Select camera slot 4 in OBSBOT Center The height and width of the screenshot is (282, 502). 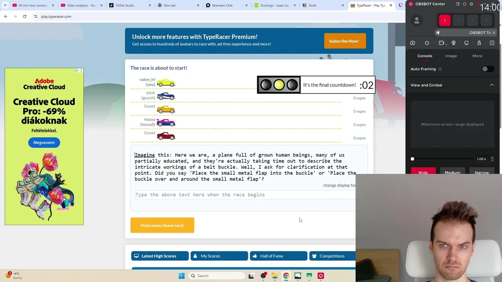coord(486,20)
